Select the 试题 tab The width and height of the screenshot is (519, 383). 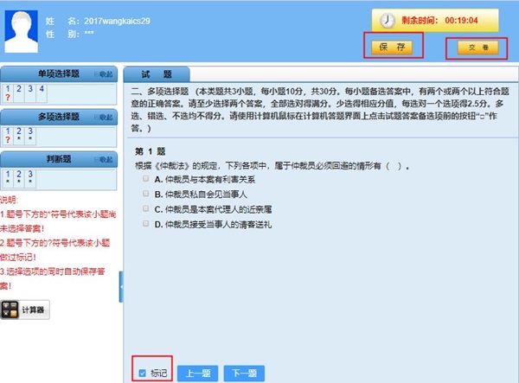[157, 74]
